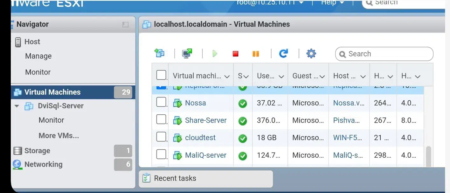Check the Share-Server row checkbox
450x193 pixels.
[161, 120]
